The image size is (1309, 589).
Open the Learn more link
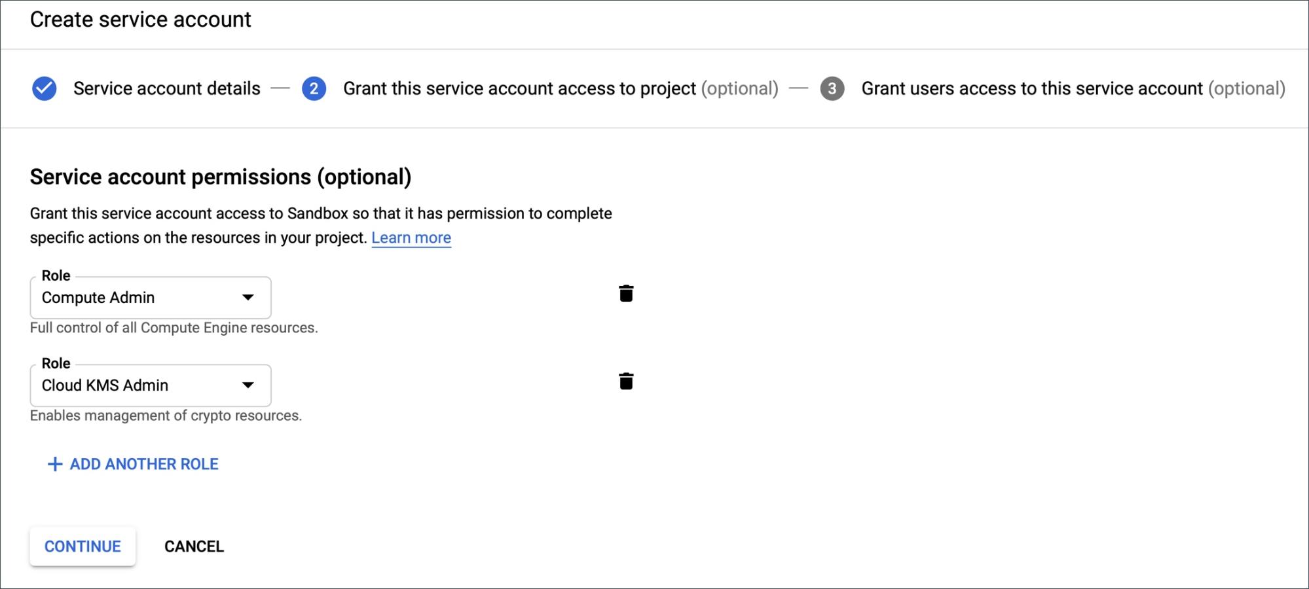[411, 238]
